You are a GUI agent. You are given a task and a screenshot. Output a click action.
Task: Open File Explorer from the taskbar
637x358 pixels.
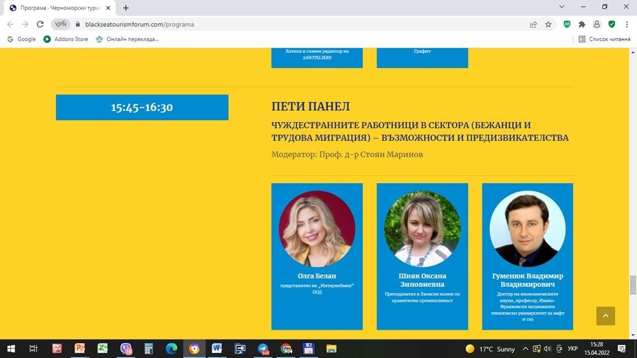332,349
